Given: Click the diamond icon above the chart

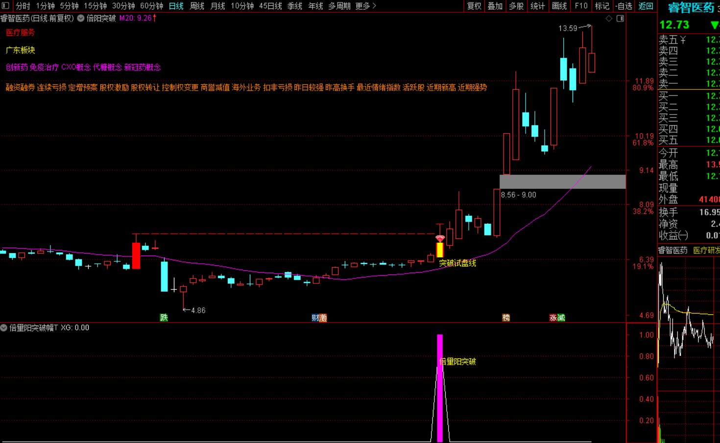Looking at the screenshot, I should (x=609, y=19).
